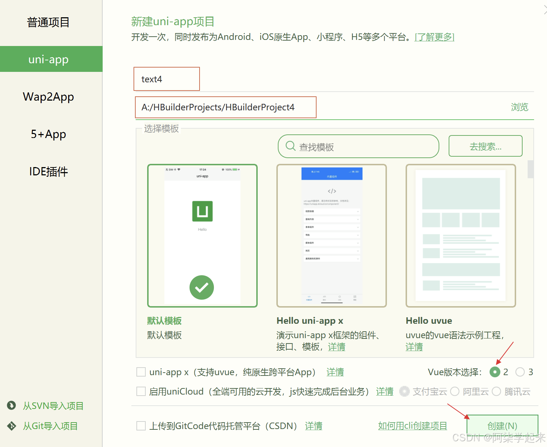Open 详情 link next to GitCode upload

(x=313, y=426)
